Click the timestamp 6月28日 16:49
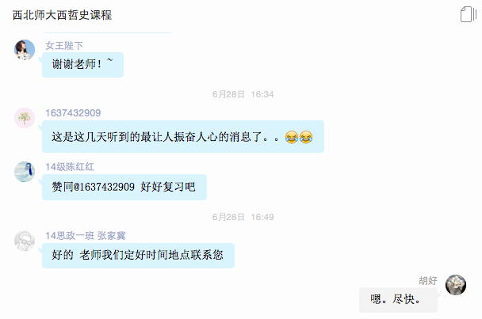Image resolution: width=482 pixels, height=319 pixels. [243, 217]
